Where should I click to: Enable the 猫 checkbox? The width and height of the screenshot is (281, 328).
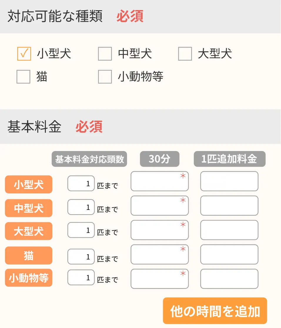click(x=24, y=77)
